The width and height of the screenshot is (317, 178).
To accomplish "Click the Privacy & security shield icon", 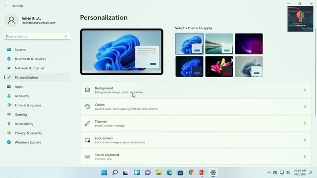I will click(9, 133).
